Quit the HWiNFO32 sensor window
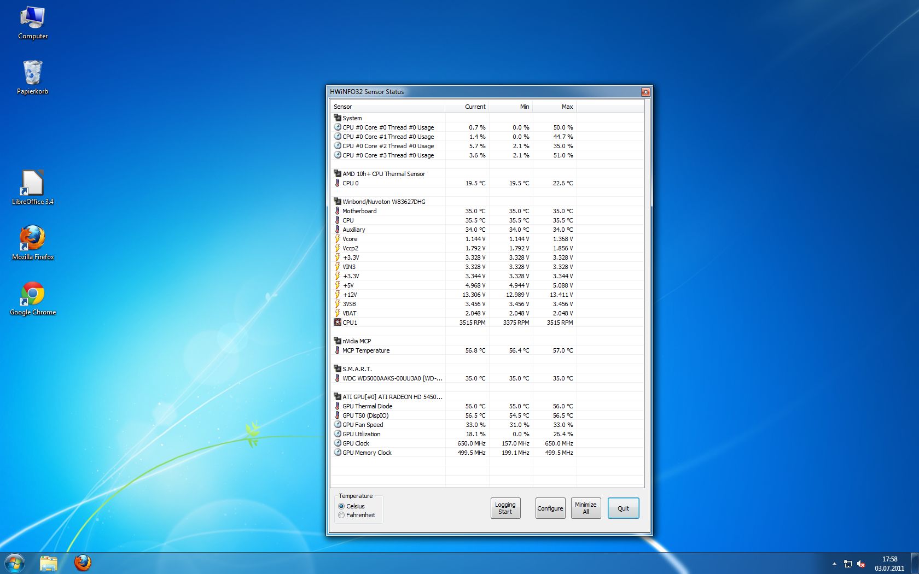 [624, 508]
